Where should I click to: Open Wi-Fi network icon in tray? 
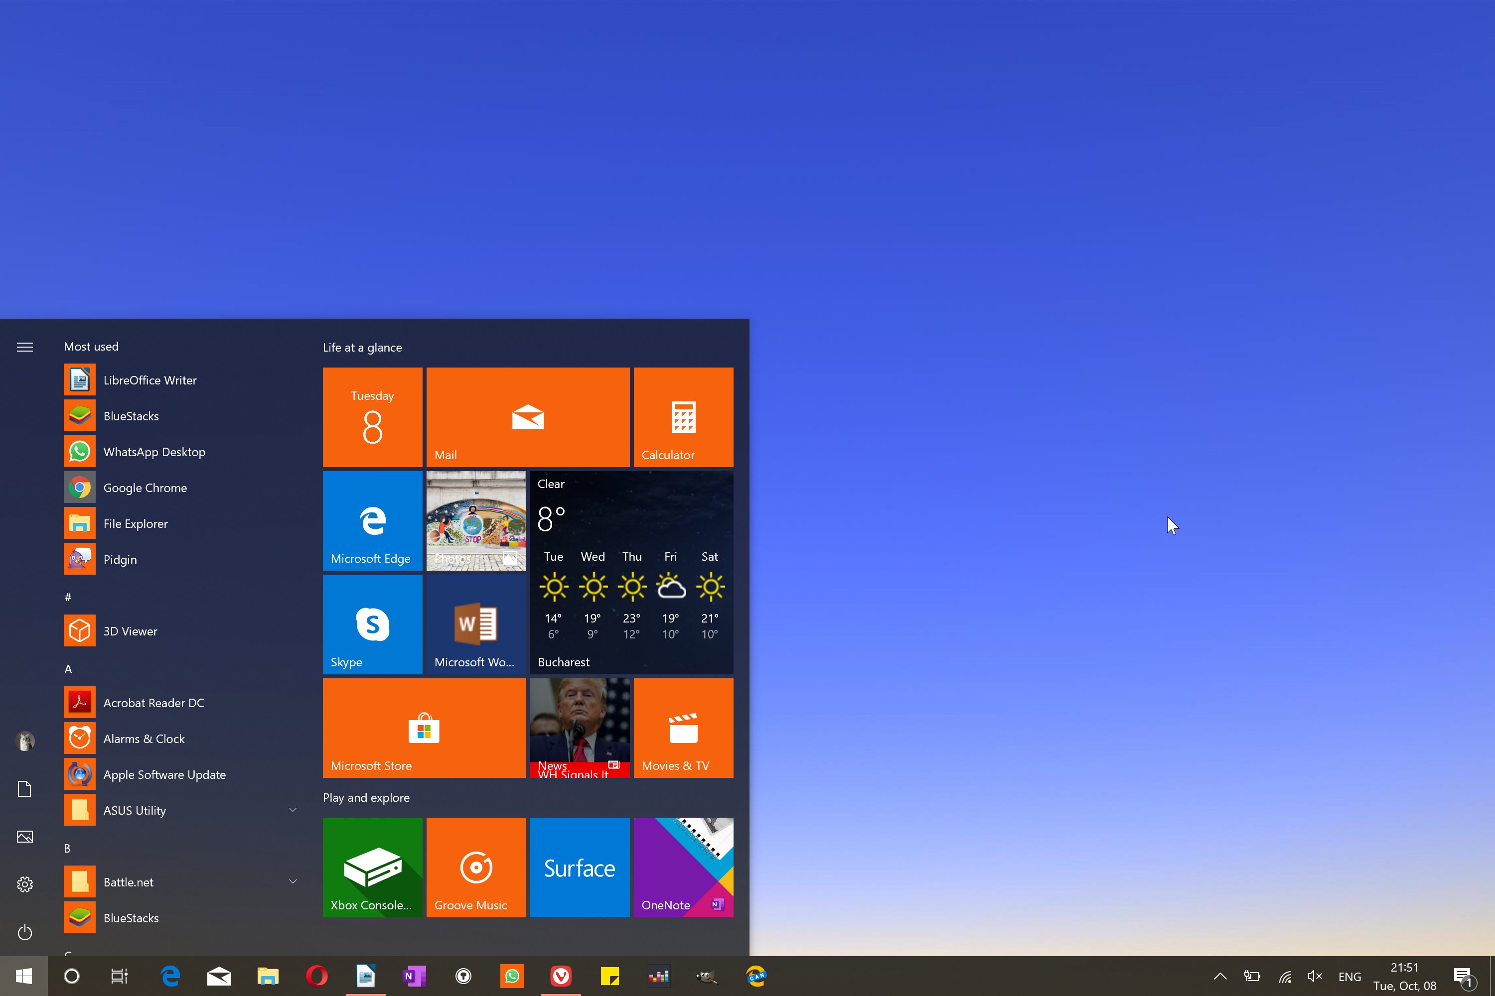click(x=1285, y=976)
